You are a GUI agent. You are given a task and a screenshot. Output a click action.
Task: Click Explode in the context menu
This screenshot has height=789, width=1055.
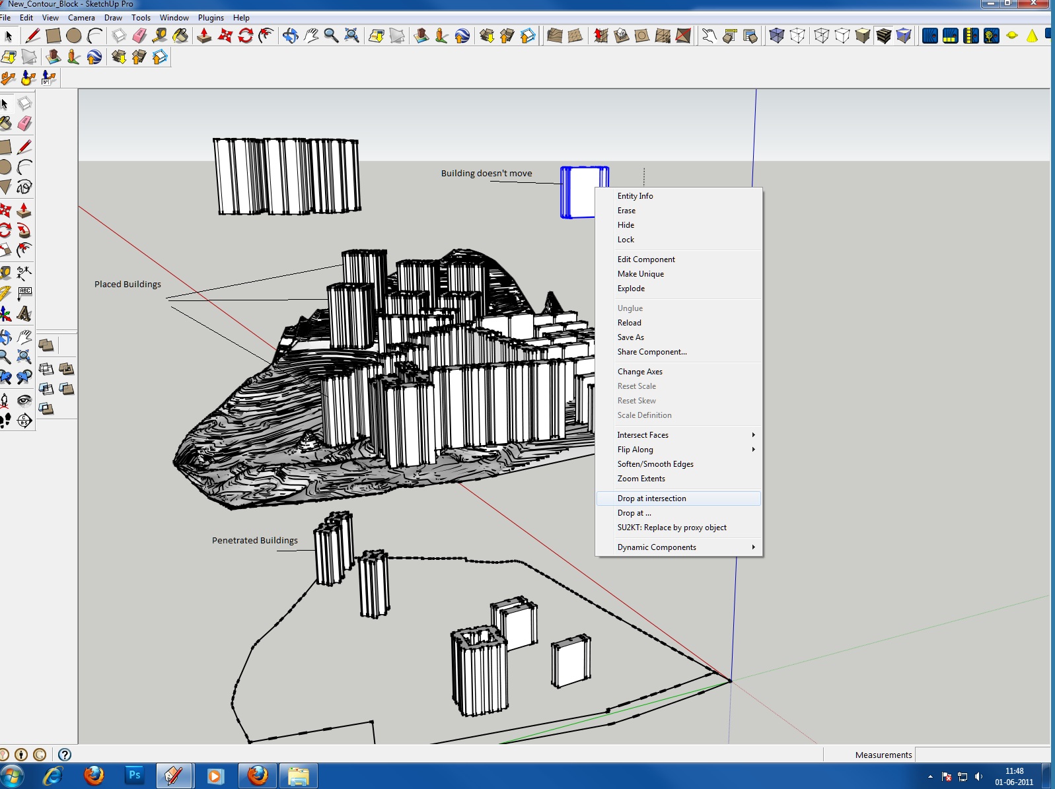pyautogui.click(x=678, y=289)
